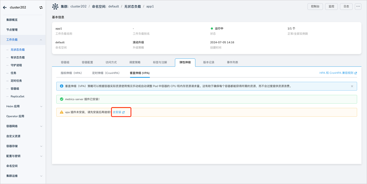
Task: Select the 弹性伸缩 tab
Action: click(185, 62)
